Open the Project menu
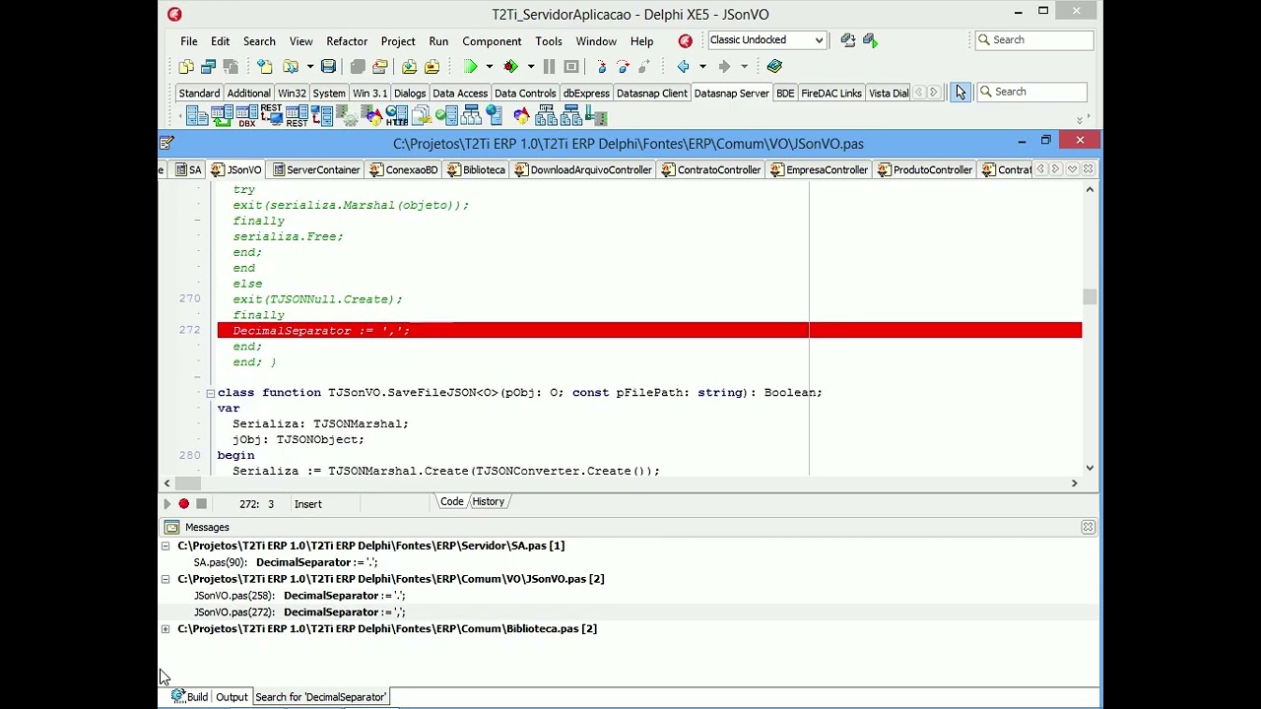Viewport: 1261px width, 709px height. 398,41
